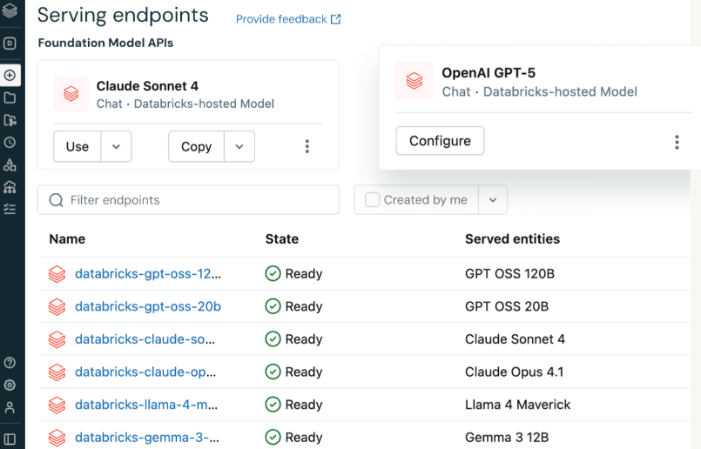
Task: Open the databricks-gpt-oss-20b endpoint link
Action: click(x=148, y=306)
